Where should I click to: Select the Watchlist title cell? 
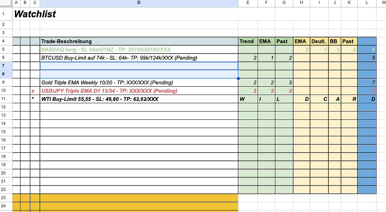tap(35, 14)
